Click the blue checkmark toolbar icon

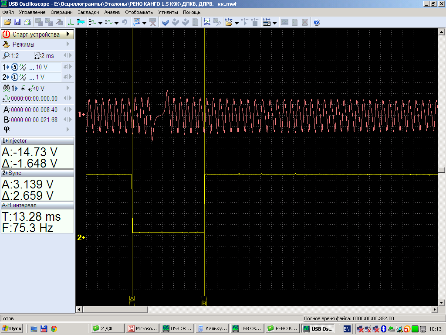coord(166,22)
